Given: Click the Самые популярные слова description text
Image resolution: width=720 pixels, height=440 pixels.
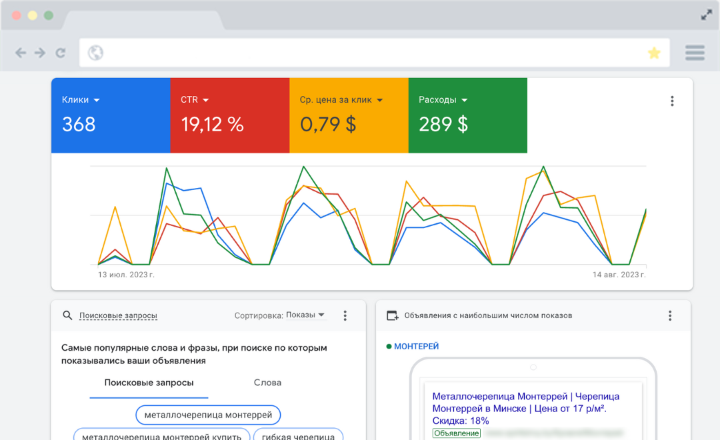Looking at the screenshot, I should (x=194, y=354).
